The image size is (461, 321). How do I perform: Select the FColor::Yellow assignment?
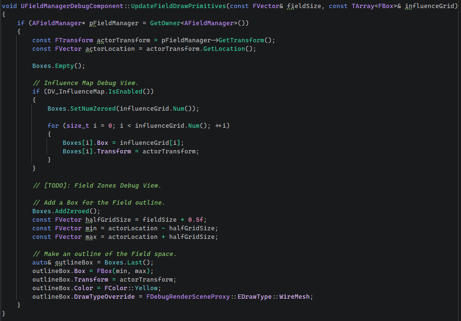coord(132,288)
